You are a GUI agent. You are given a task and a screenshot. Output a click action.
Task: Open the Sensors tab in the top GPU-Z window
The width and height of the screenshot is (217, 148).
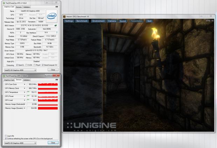tap(19, 7)
